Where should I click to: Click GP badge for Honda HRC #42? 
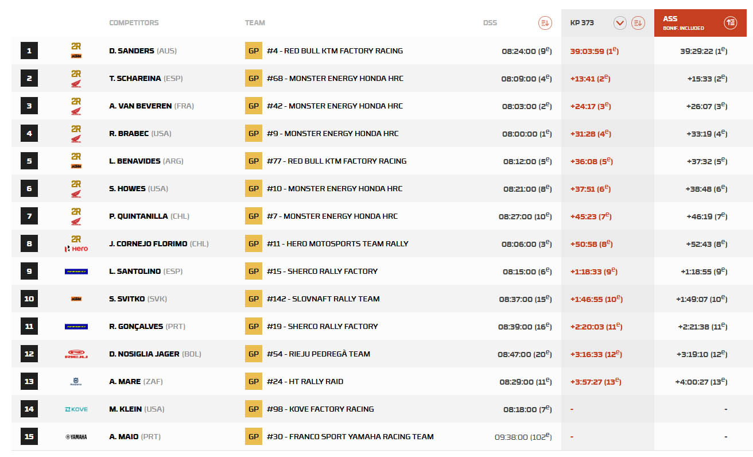pyautogui.click(x=254, y=106)
